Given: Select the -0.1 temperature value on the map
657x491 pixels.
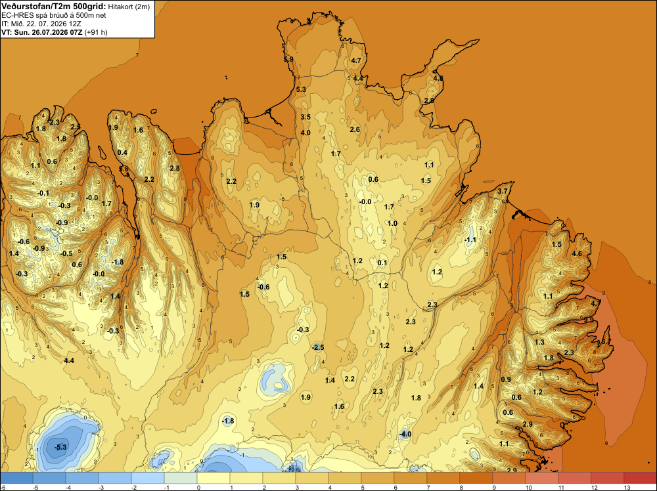Looking at the screenshot, I should tap(43, 193).
